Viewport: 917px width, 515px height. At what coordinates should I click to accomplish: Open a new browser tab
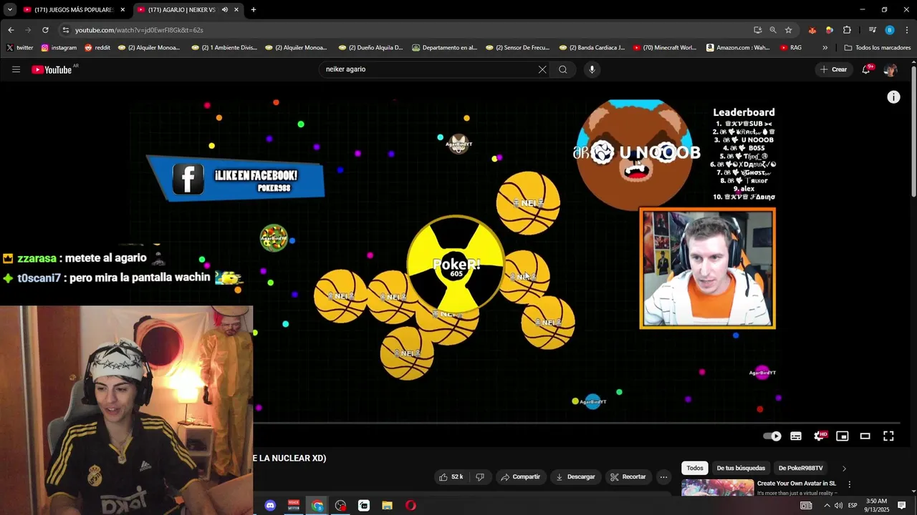coord(254,10)
